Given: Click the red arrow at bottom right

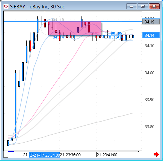Looking at the screenshot, I should pyautogui.click(x=156, y=154).
